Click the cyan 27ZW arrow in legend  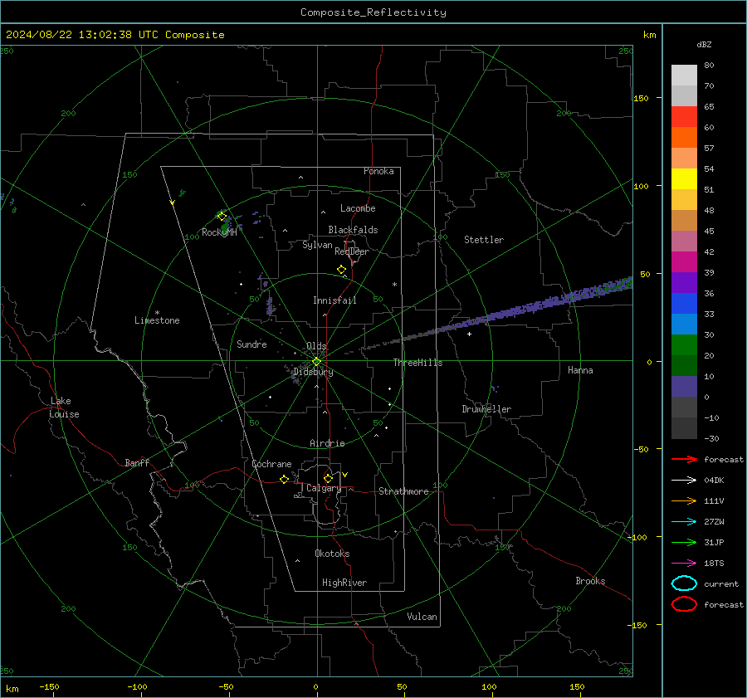tap(684, 521)
